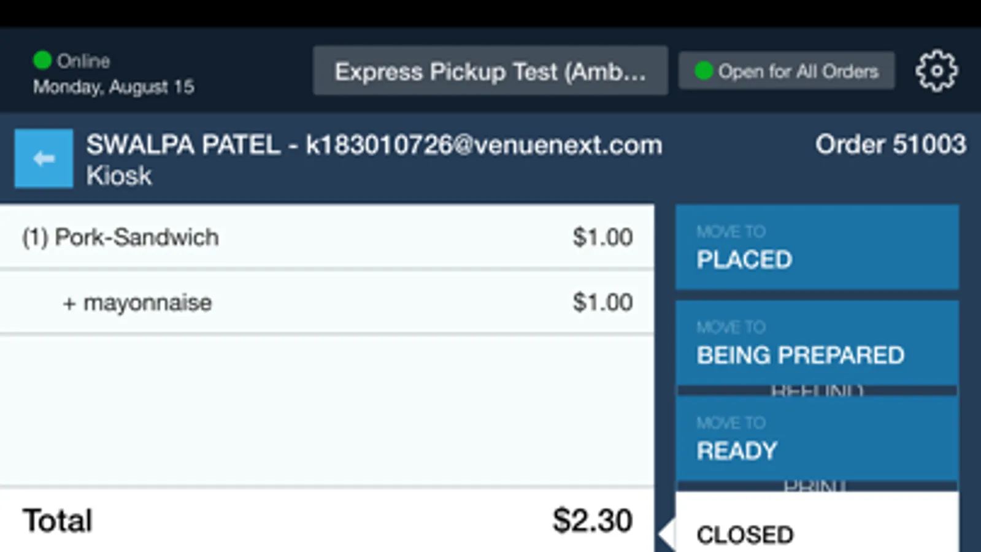Click the Kiosk order source label

(118, 176)
